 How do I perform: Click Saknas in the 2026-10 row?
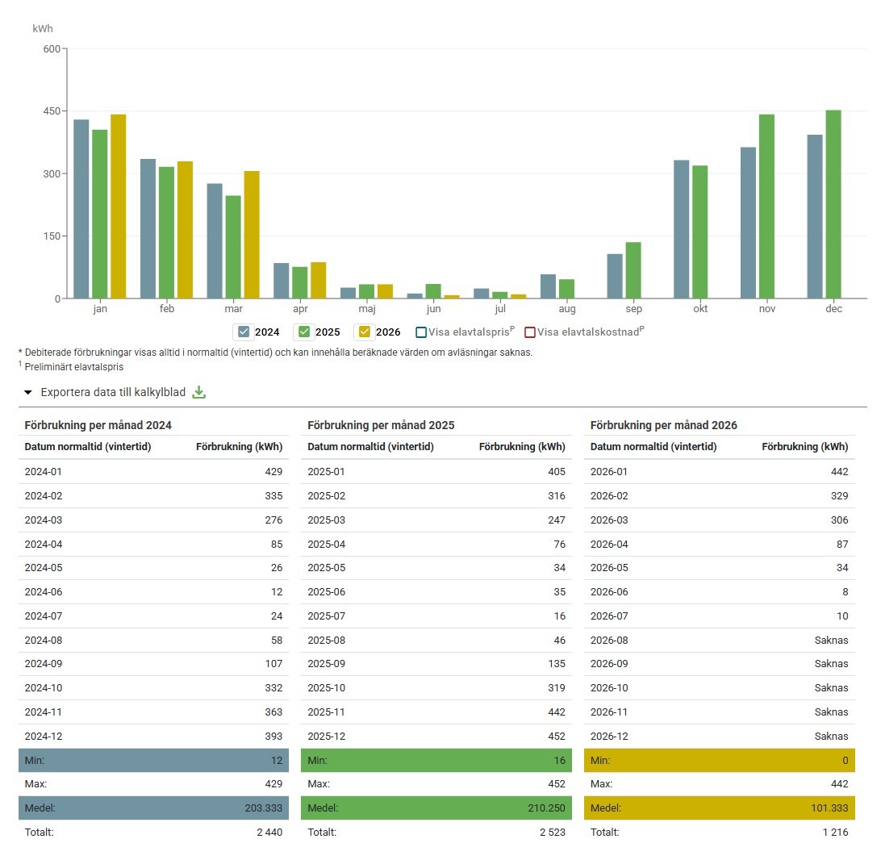(832, 688)
